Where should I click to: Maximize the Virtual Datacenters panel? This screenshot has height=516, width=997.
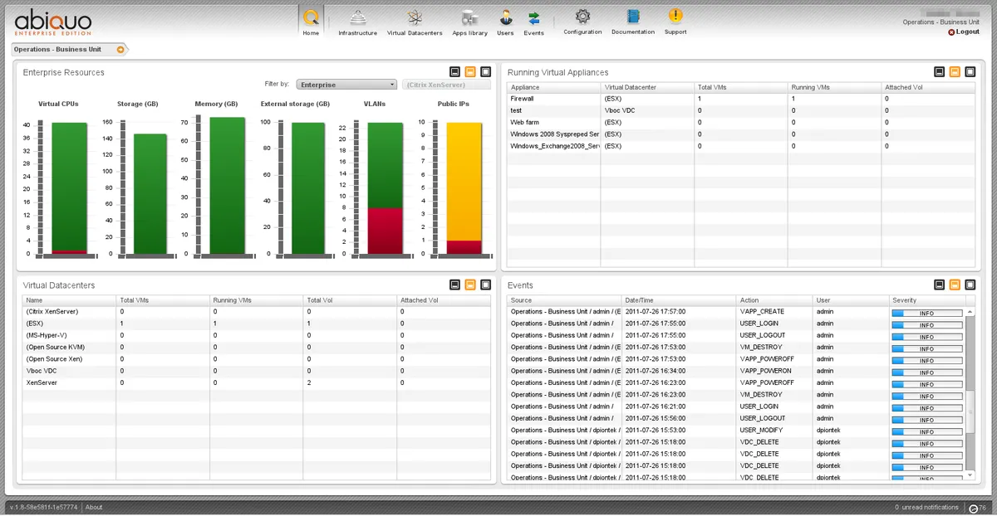click(x=486, y=285)
